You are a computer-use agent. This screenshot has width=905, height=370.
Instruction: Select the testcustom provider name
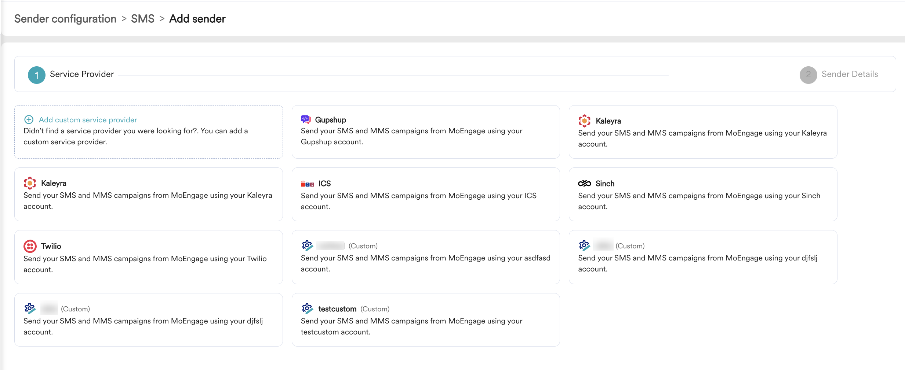(x=337, y=309)
